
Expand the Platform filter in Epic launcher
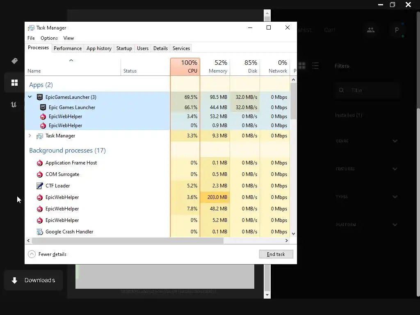point(366,224)
